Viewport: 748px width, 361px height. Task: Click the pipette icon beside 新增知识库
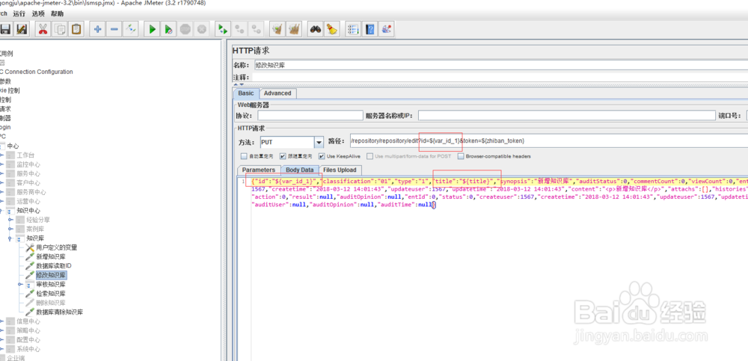click(30, 256)
